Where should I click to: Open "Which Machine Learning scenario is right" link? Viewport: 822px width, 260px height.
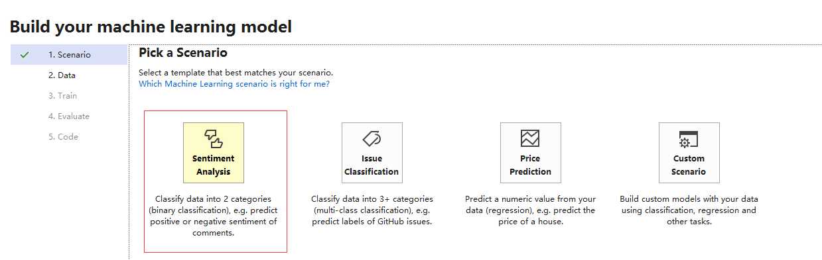(x=234, y=84)
